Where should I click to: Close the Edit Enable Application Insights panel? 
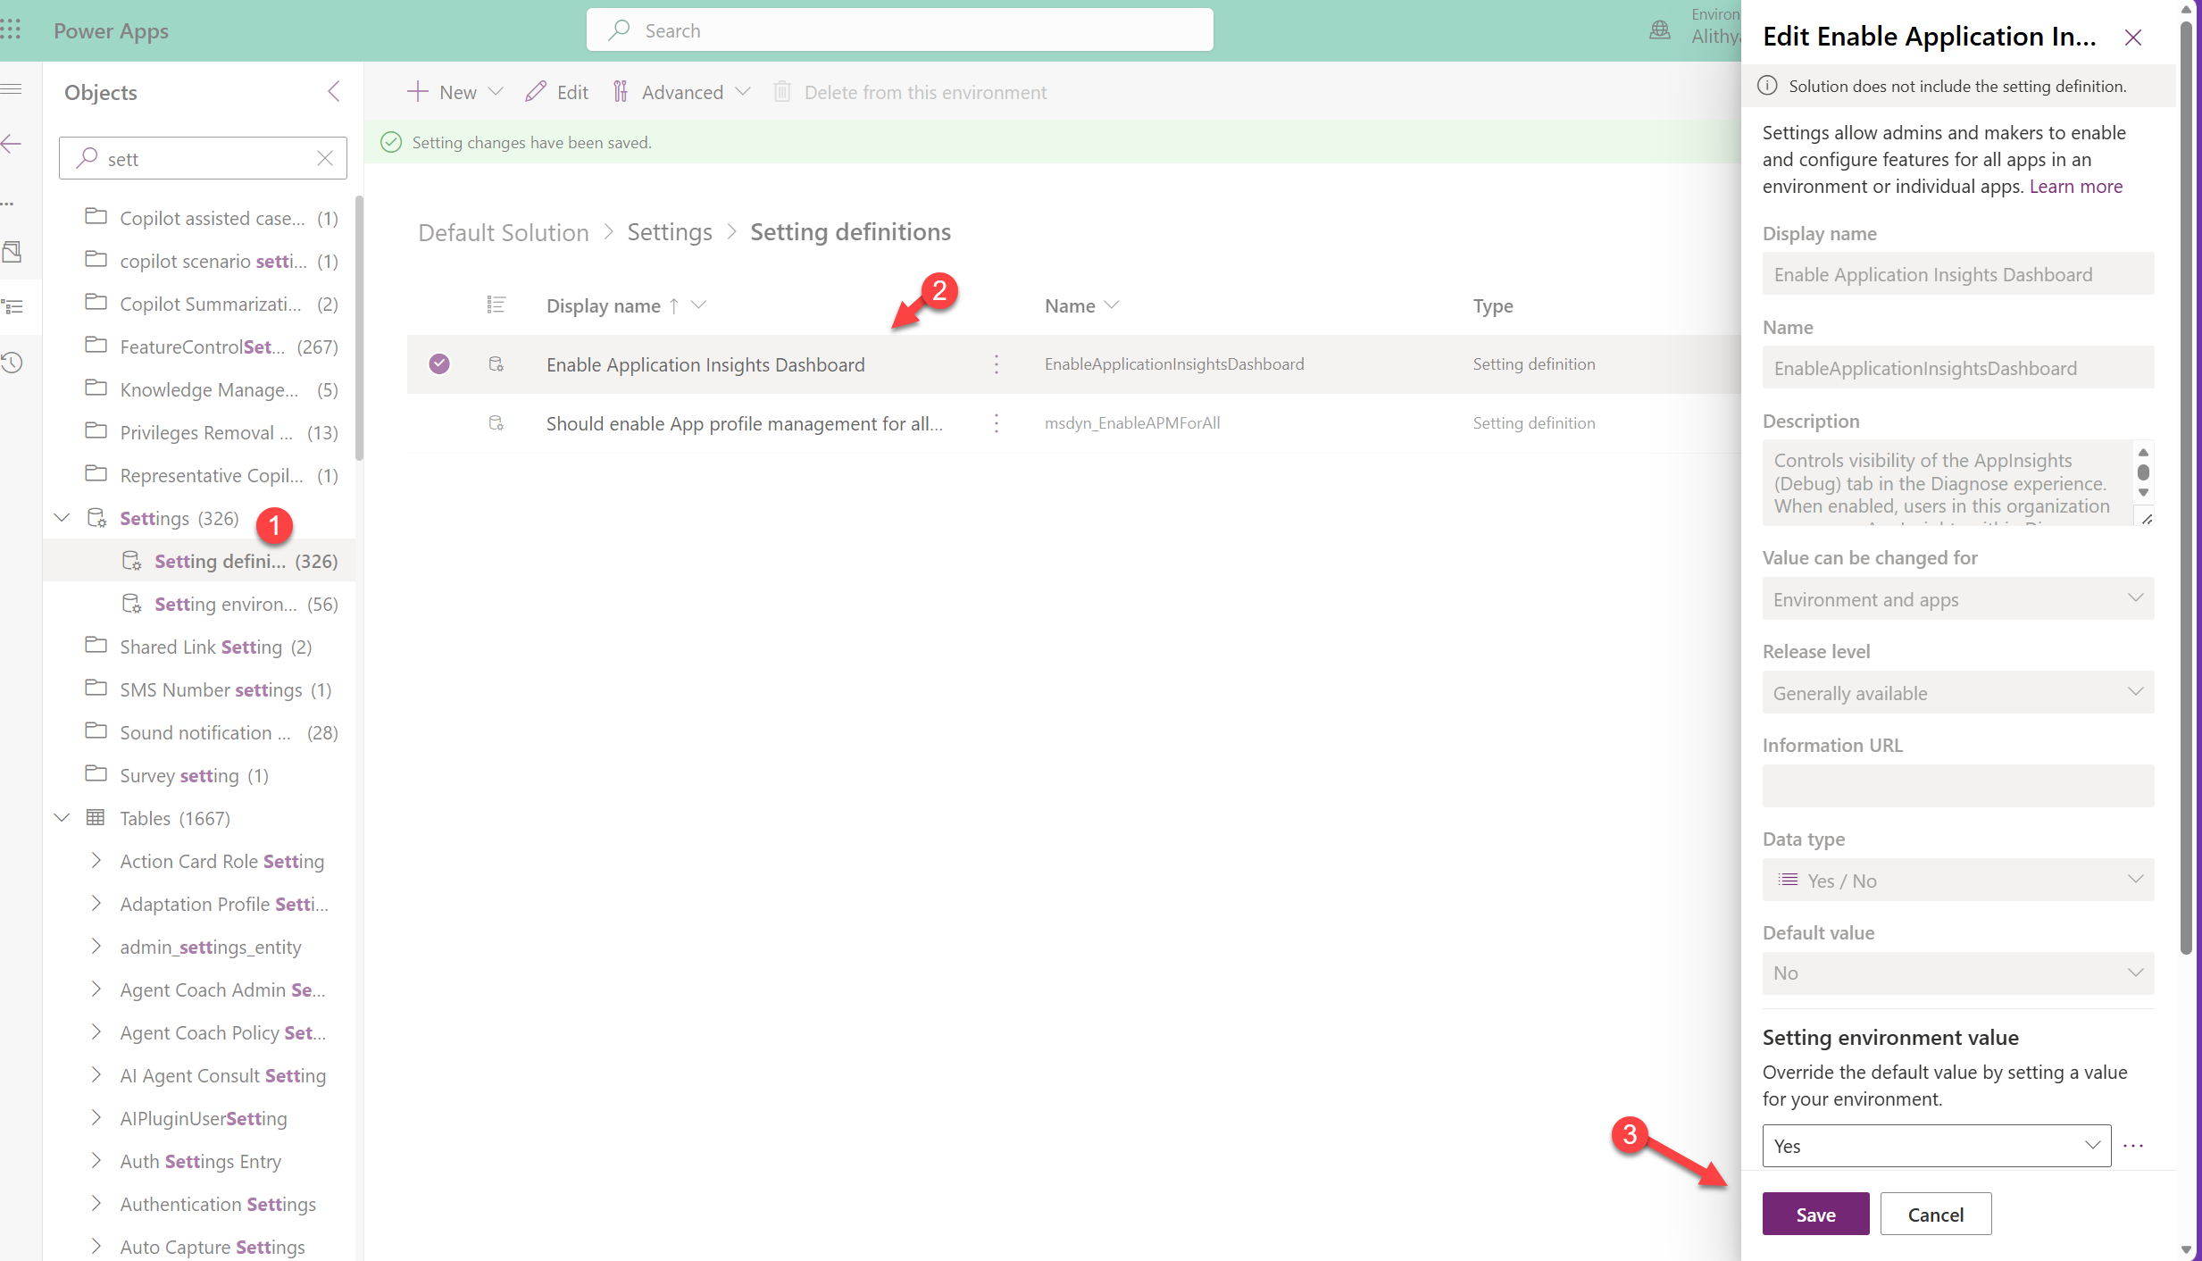[2133, 37]
